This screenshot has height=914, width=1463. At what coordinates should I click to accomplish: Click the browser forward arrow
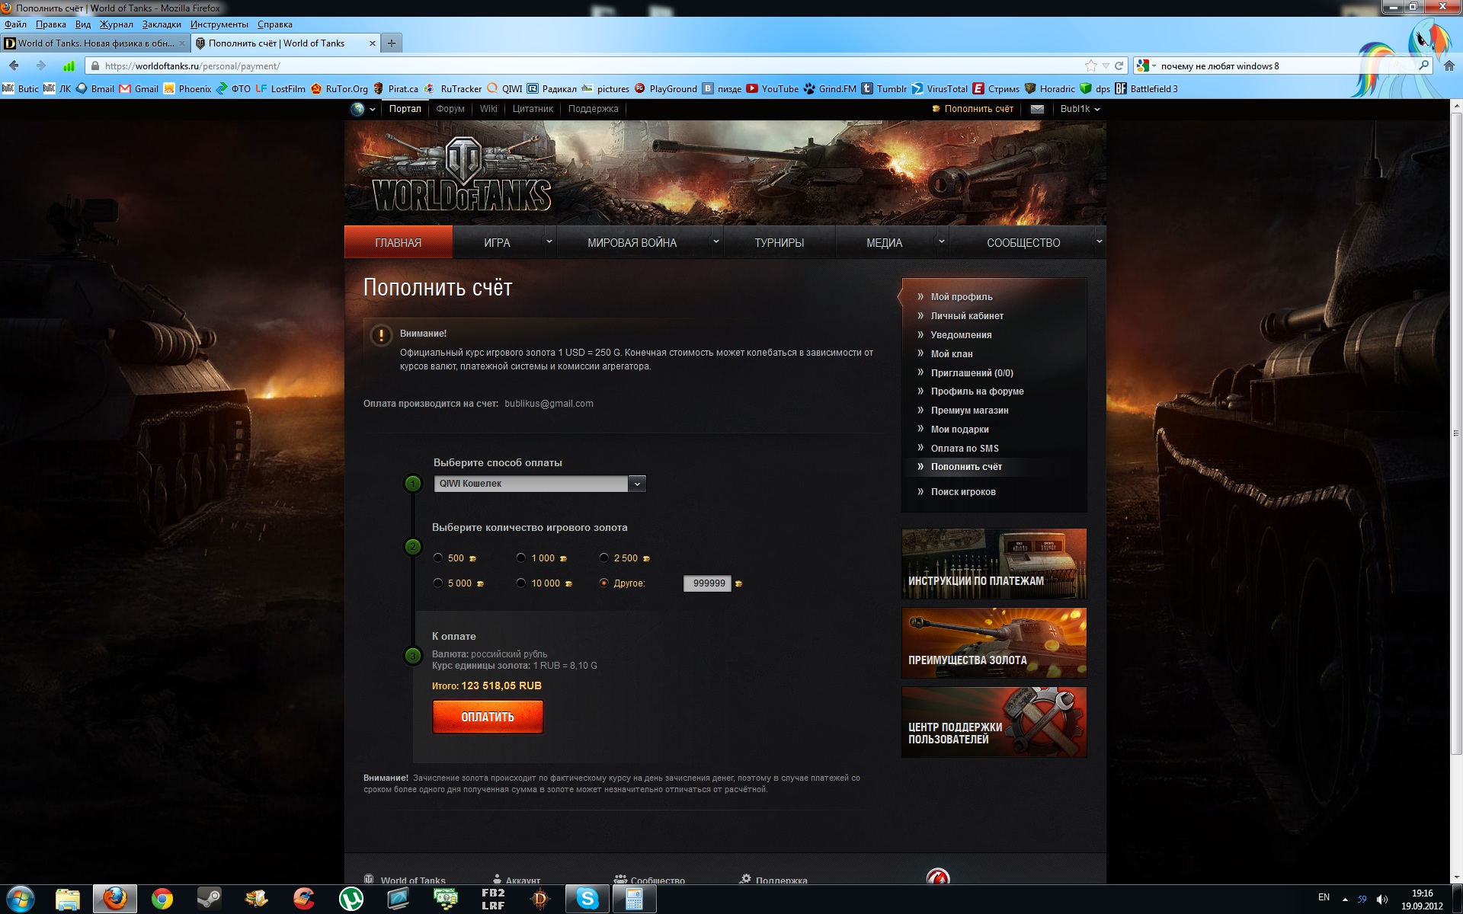tap(41, 66)
